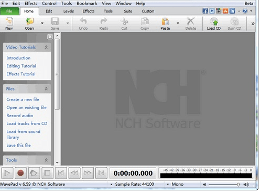Viewport: 260px width, 194px height.
Task: Click the Paste clipboard icon
Action: point(165,21)
